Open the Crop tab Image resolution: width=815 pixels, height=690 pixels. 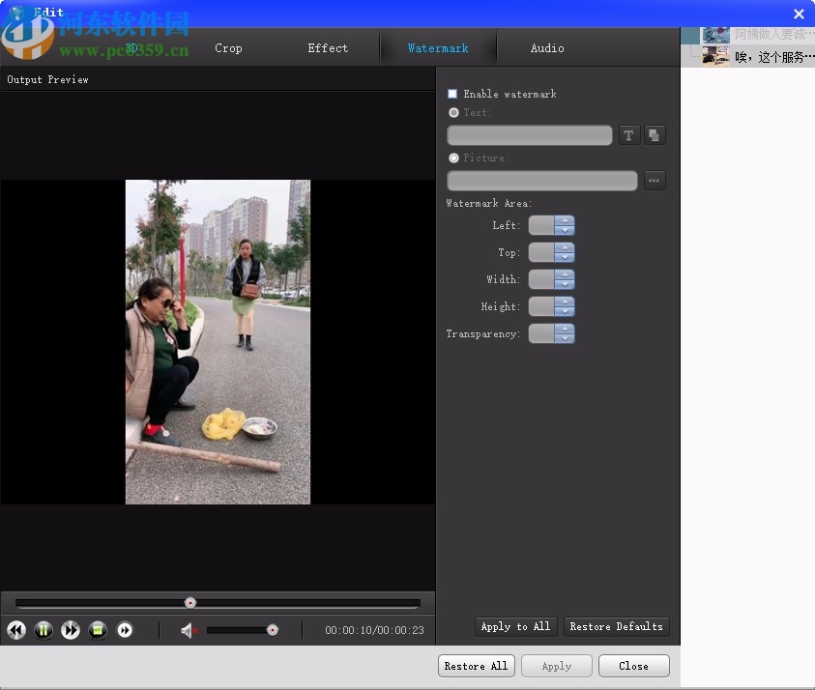pyautogui.click(x=228, y=47)
